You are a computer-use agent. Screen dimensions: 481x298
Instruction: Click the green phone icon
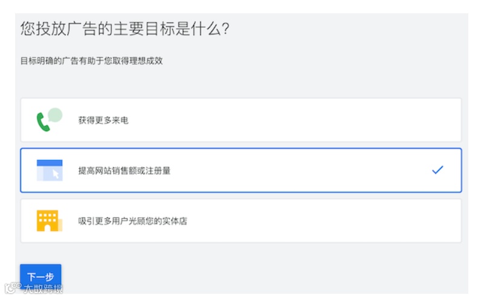pos(43,123)
